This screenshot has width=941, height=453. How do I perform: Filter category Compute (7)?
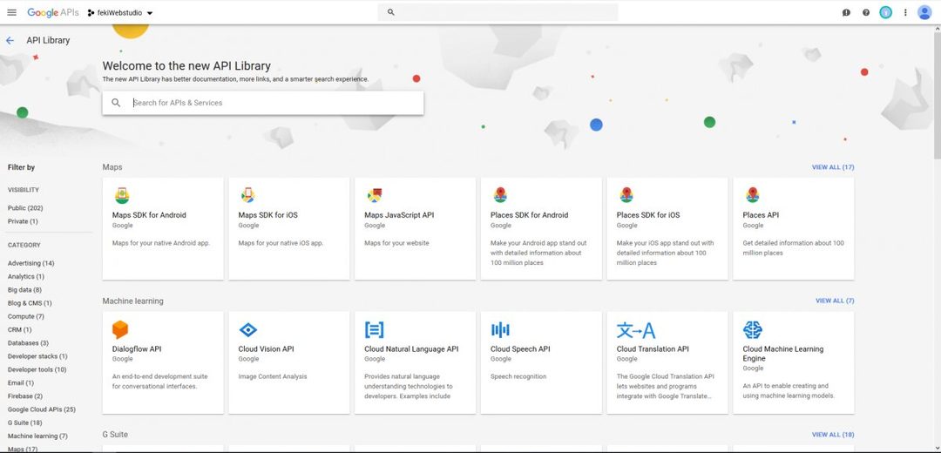[x=26, y=316]
